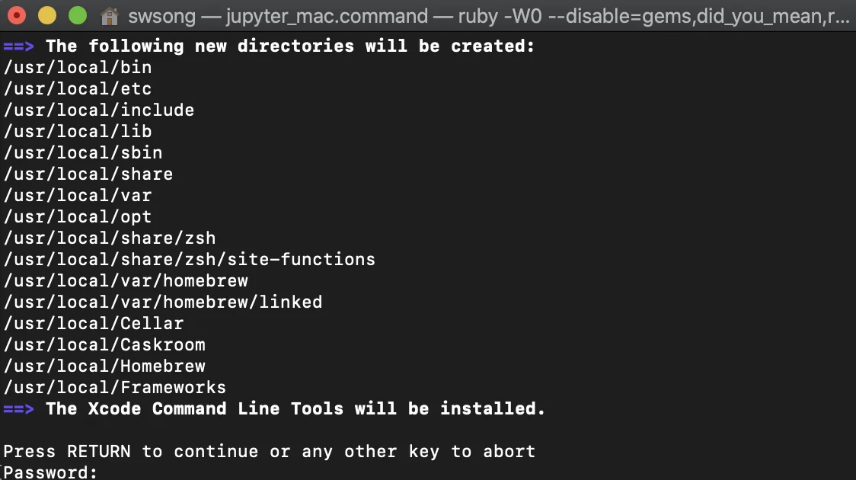
Task: Click the /usr/local/etc line
Action: tap(78, 89)
